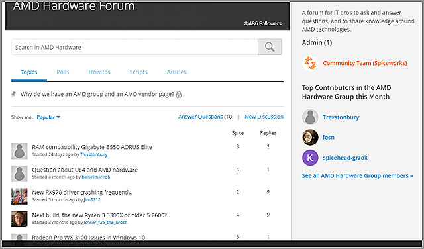Switch to the Articles tab
The height and width of the screenshot is (249, 424).
(176, 72)
